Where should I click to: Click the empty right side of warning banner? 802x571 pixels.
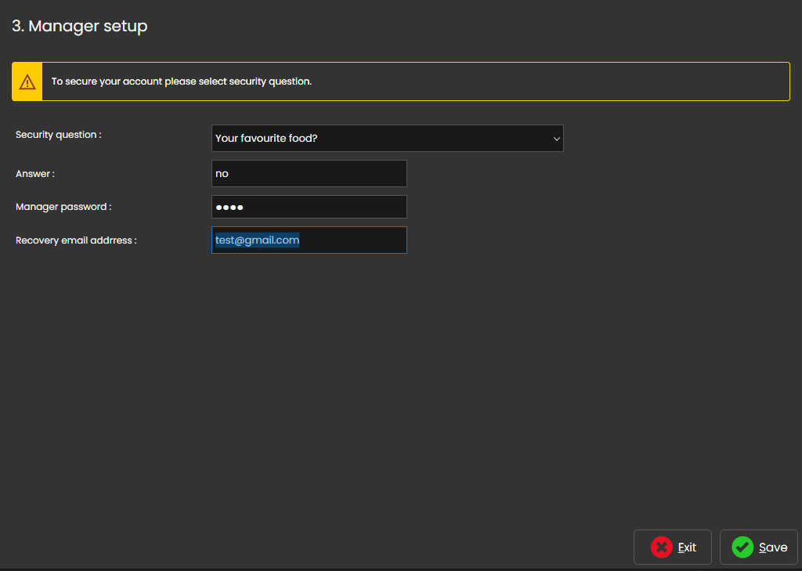point(587,81)
